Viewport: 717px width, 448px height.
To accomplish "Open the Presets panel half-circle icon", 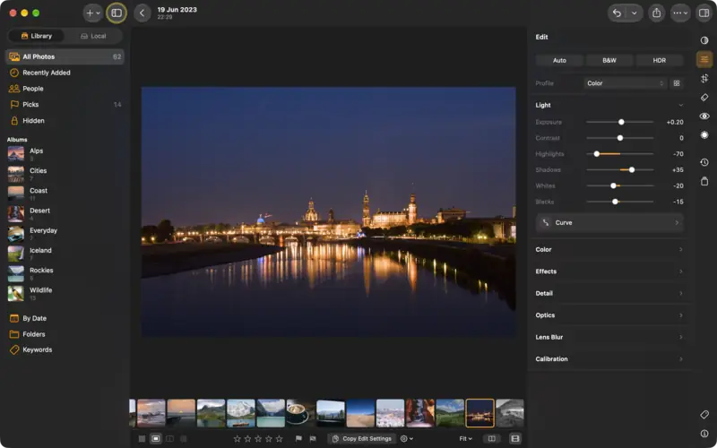I will tap(704, 40).
